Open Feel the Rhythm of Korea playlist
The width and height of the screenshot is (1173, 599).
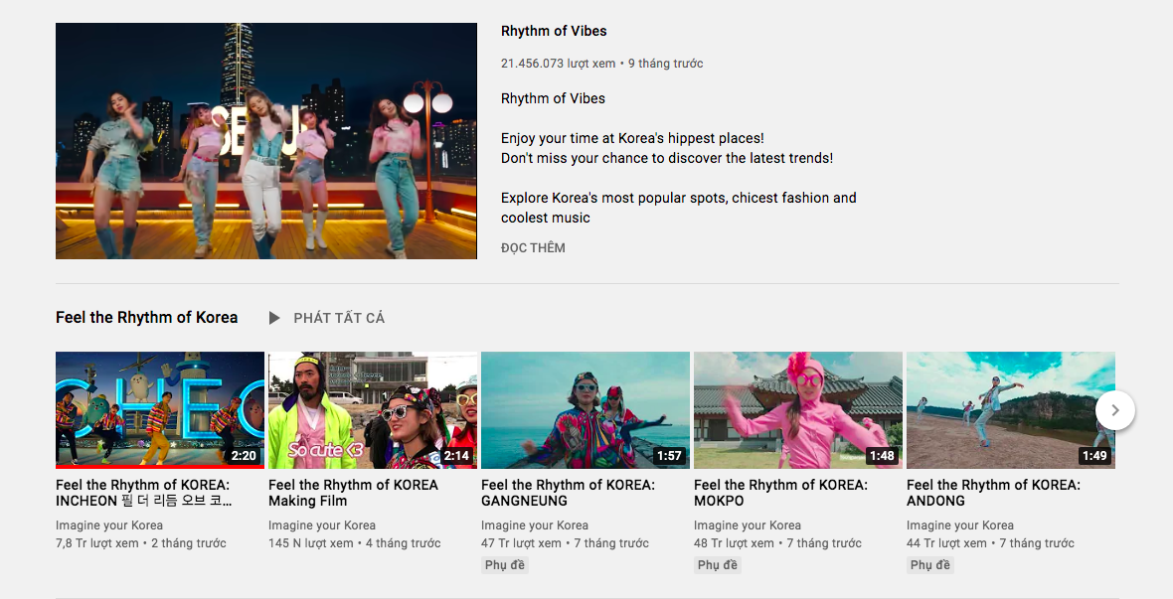pyautogui.click(x=146, y=318)
